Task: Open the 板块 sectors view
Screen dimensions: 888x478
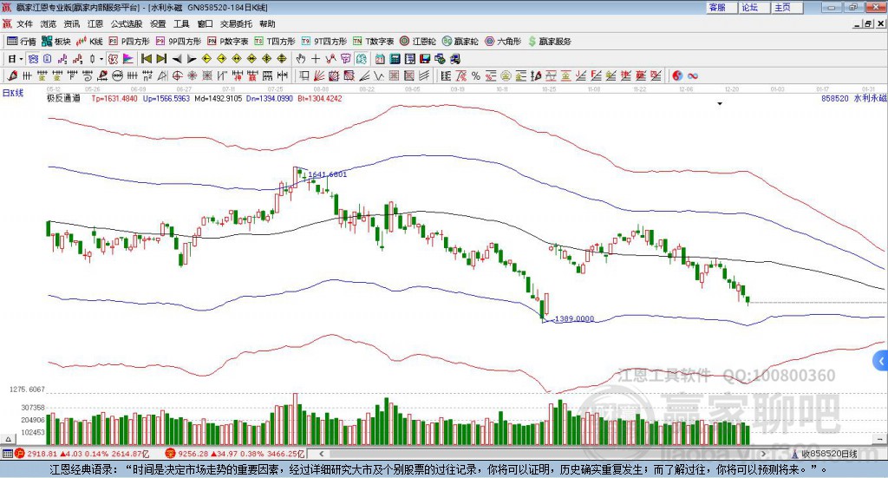Action: click(55, 42)
